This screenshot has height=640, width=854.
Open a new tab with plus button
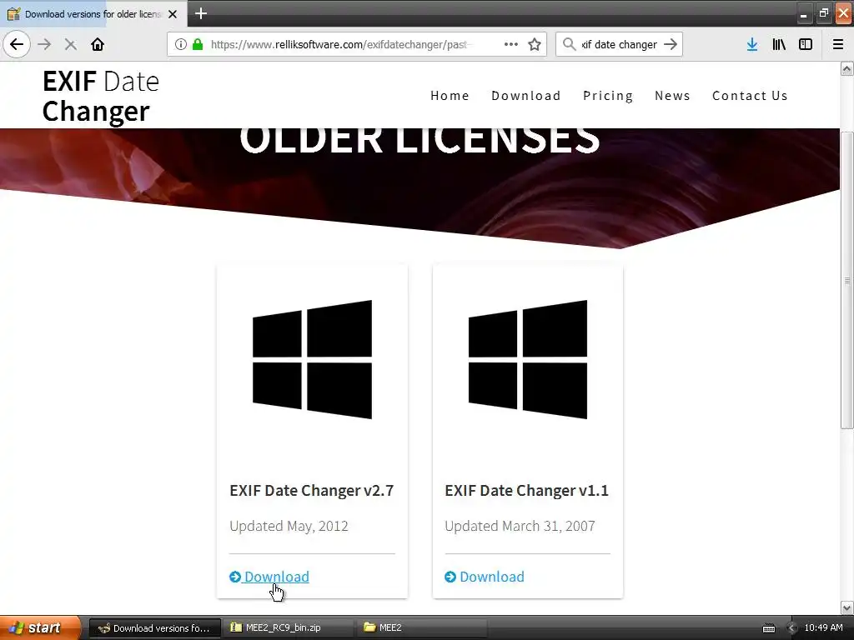(x=201, y=13)
